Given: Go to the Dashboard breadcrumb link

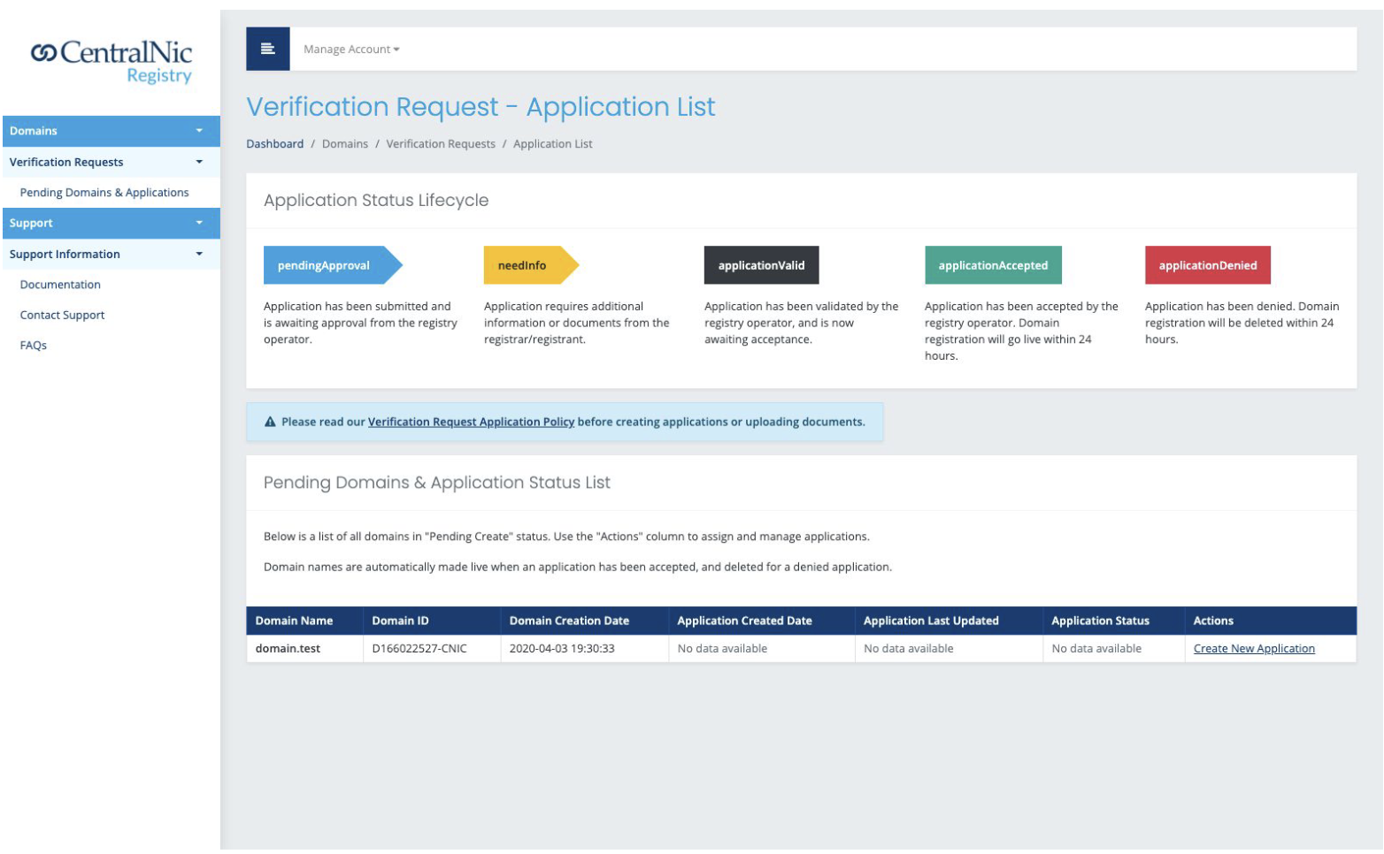Looking at the screenshot, I should coord(274,144).
